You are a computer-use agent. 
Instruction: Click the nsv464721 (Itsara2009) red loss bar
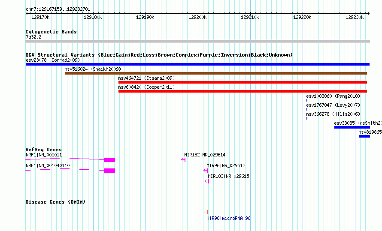coord(243,82)
